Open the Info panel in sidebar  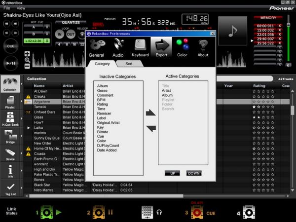[x=10, y=171]
